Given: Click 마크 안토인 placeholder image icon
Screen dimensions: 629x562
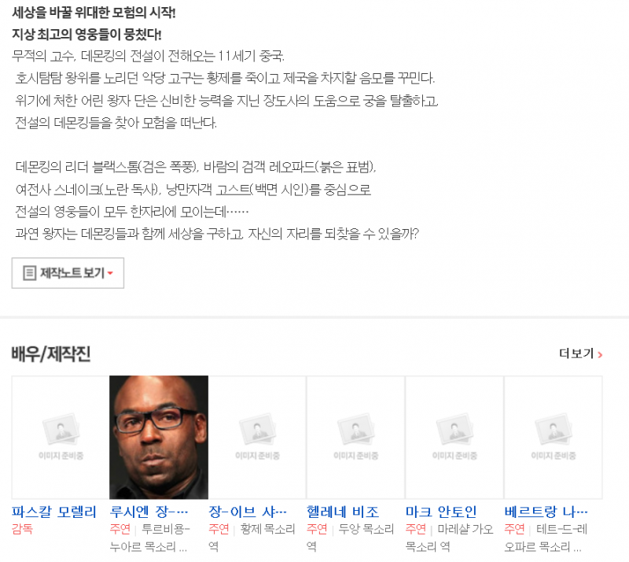Looking at the screenshot, I should pos(454,431).
